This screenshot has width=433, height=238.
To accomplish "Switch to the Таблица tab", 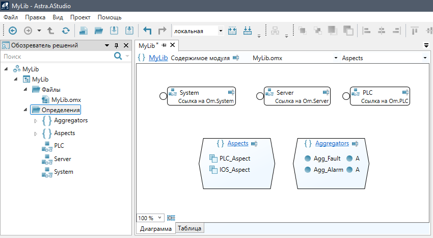I will click(190, 228).
